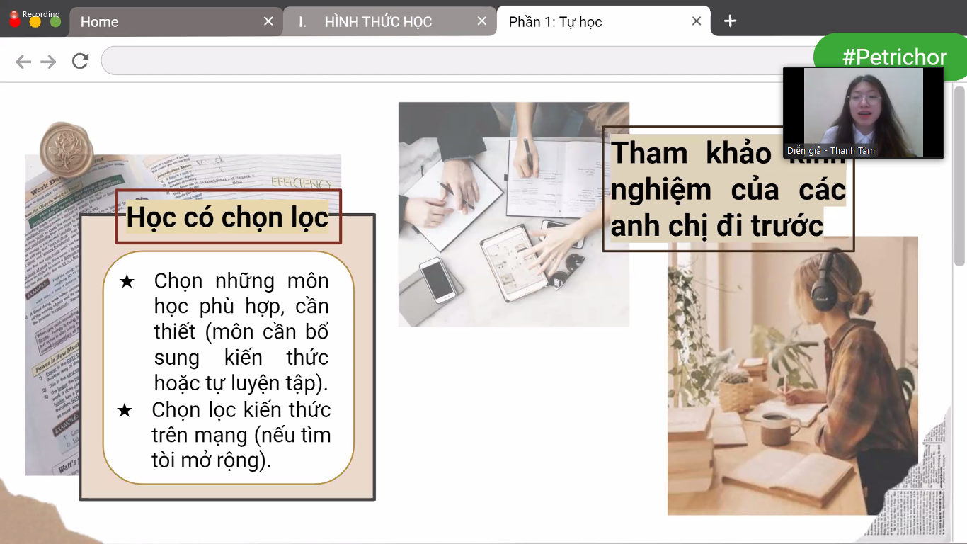The height and width of the screenshot is (544, 967).
Task: Close the 'Phần 1: Tự học' tab
Action: point(696,21)
